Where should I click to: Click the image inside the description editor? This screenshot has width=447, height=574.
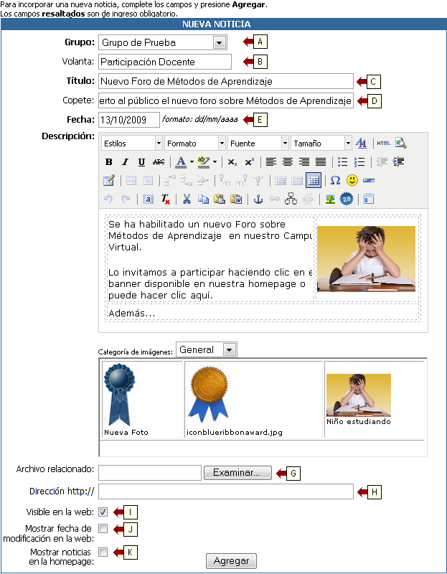point(366,259)
